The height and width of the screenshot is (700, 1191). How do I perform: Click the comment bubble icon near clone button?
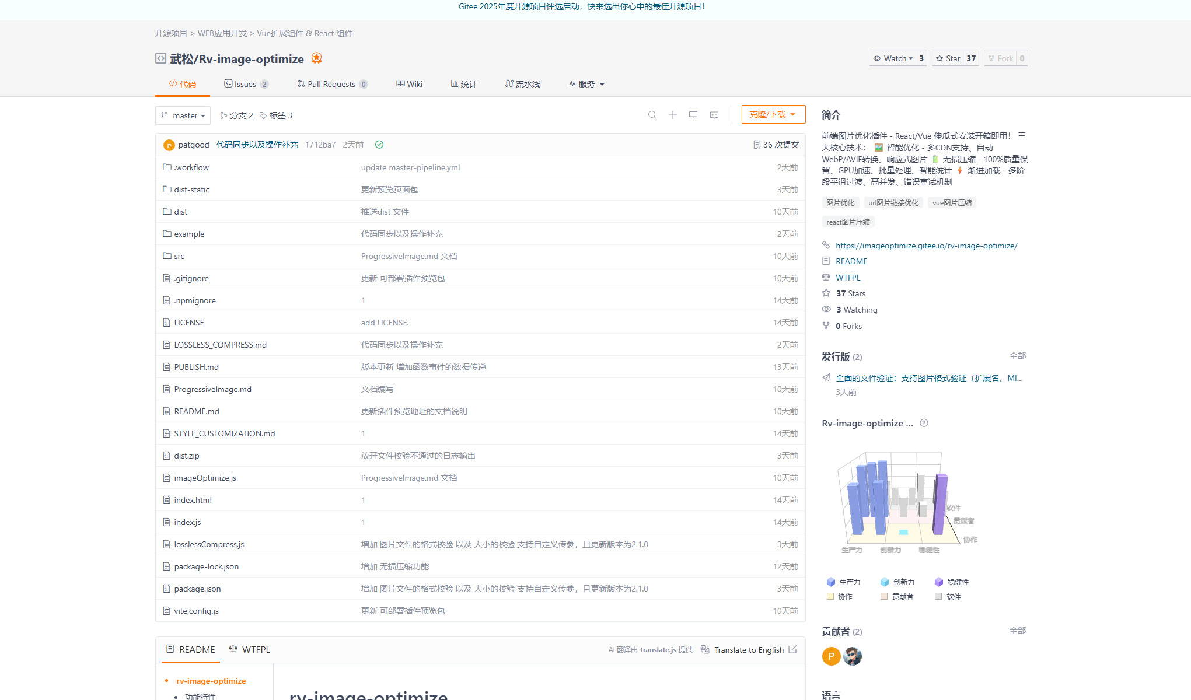coord(714,115)
